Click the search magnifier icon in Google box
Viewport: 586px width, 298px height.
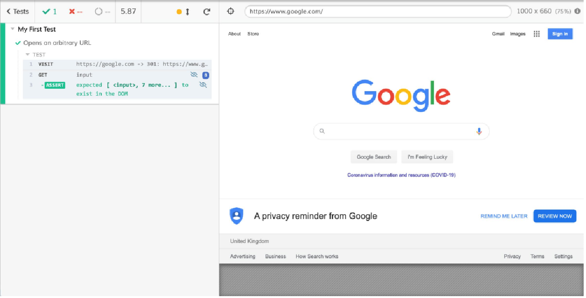[322, 131]
